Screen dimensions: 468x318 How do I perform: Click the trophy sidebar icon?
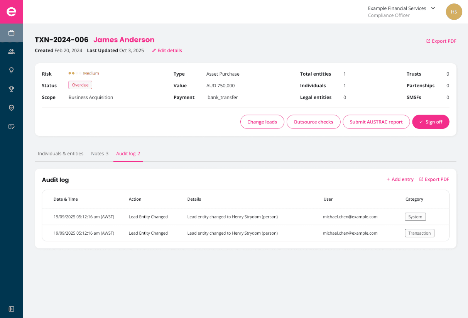click(12, 89)
